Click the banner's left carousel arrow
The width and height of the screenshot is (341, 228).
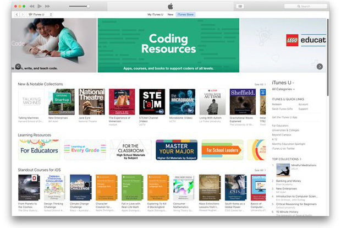click(x=18, y=67)
